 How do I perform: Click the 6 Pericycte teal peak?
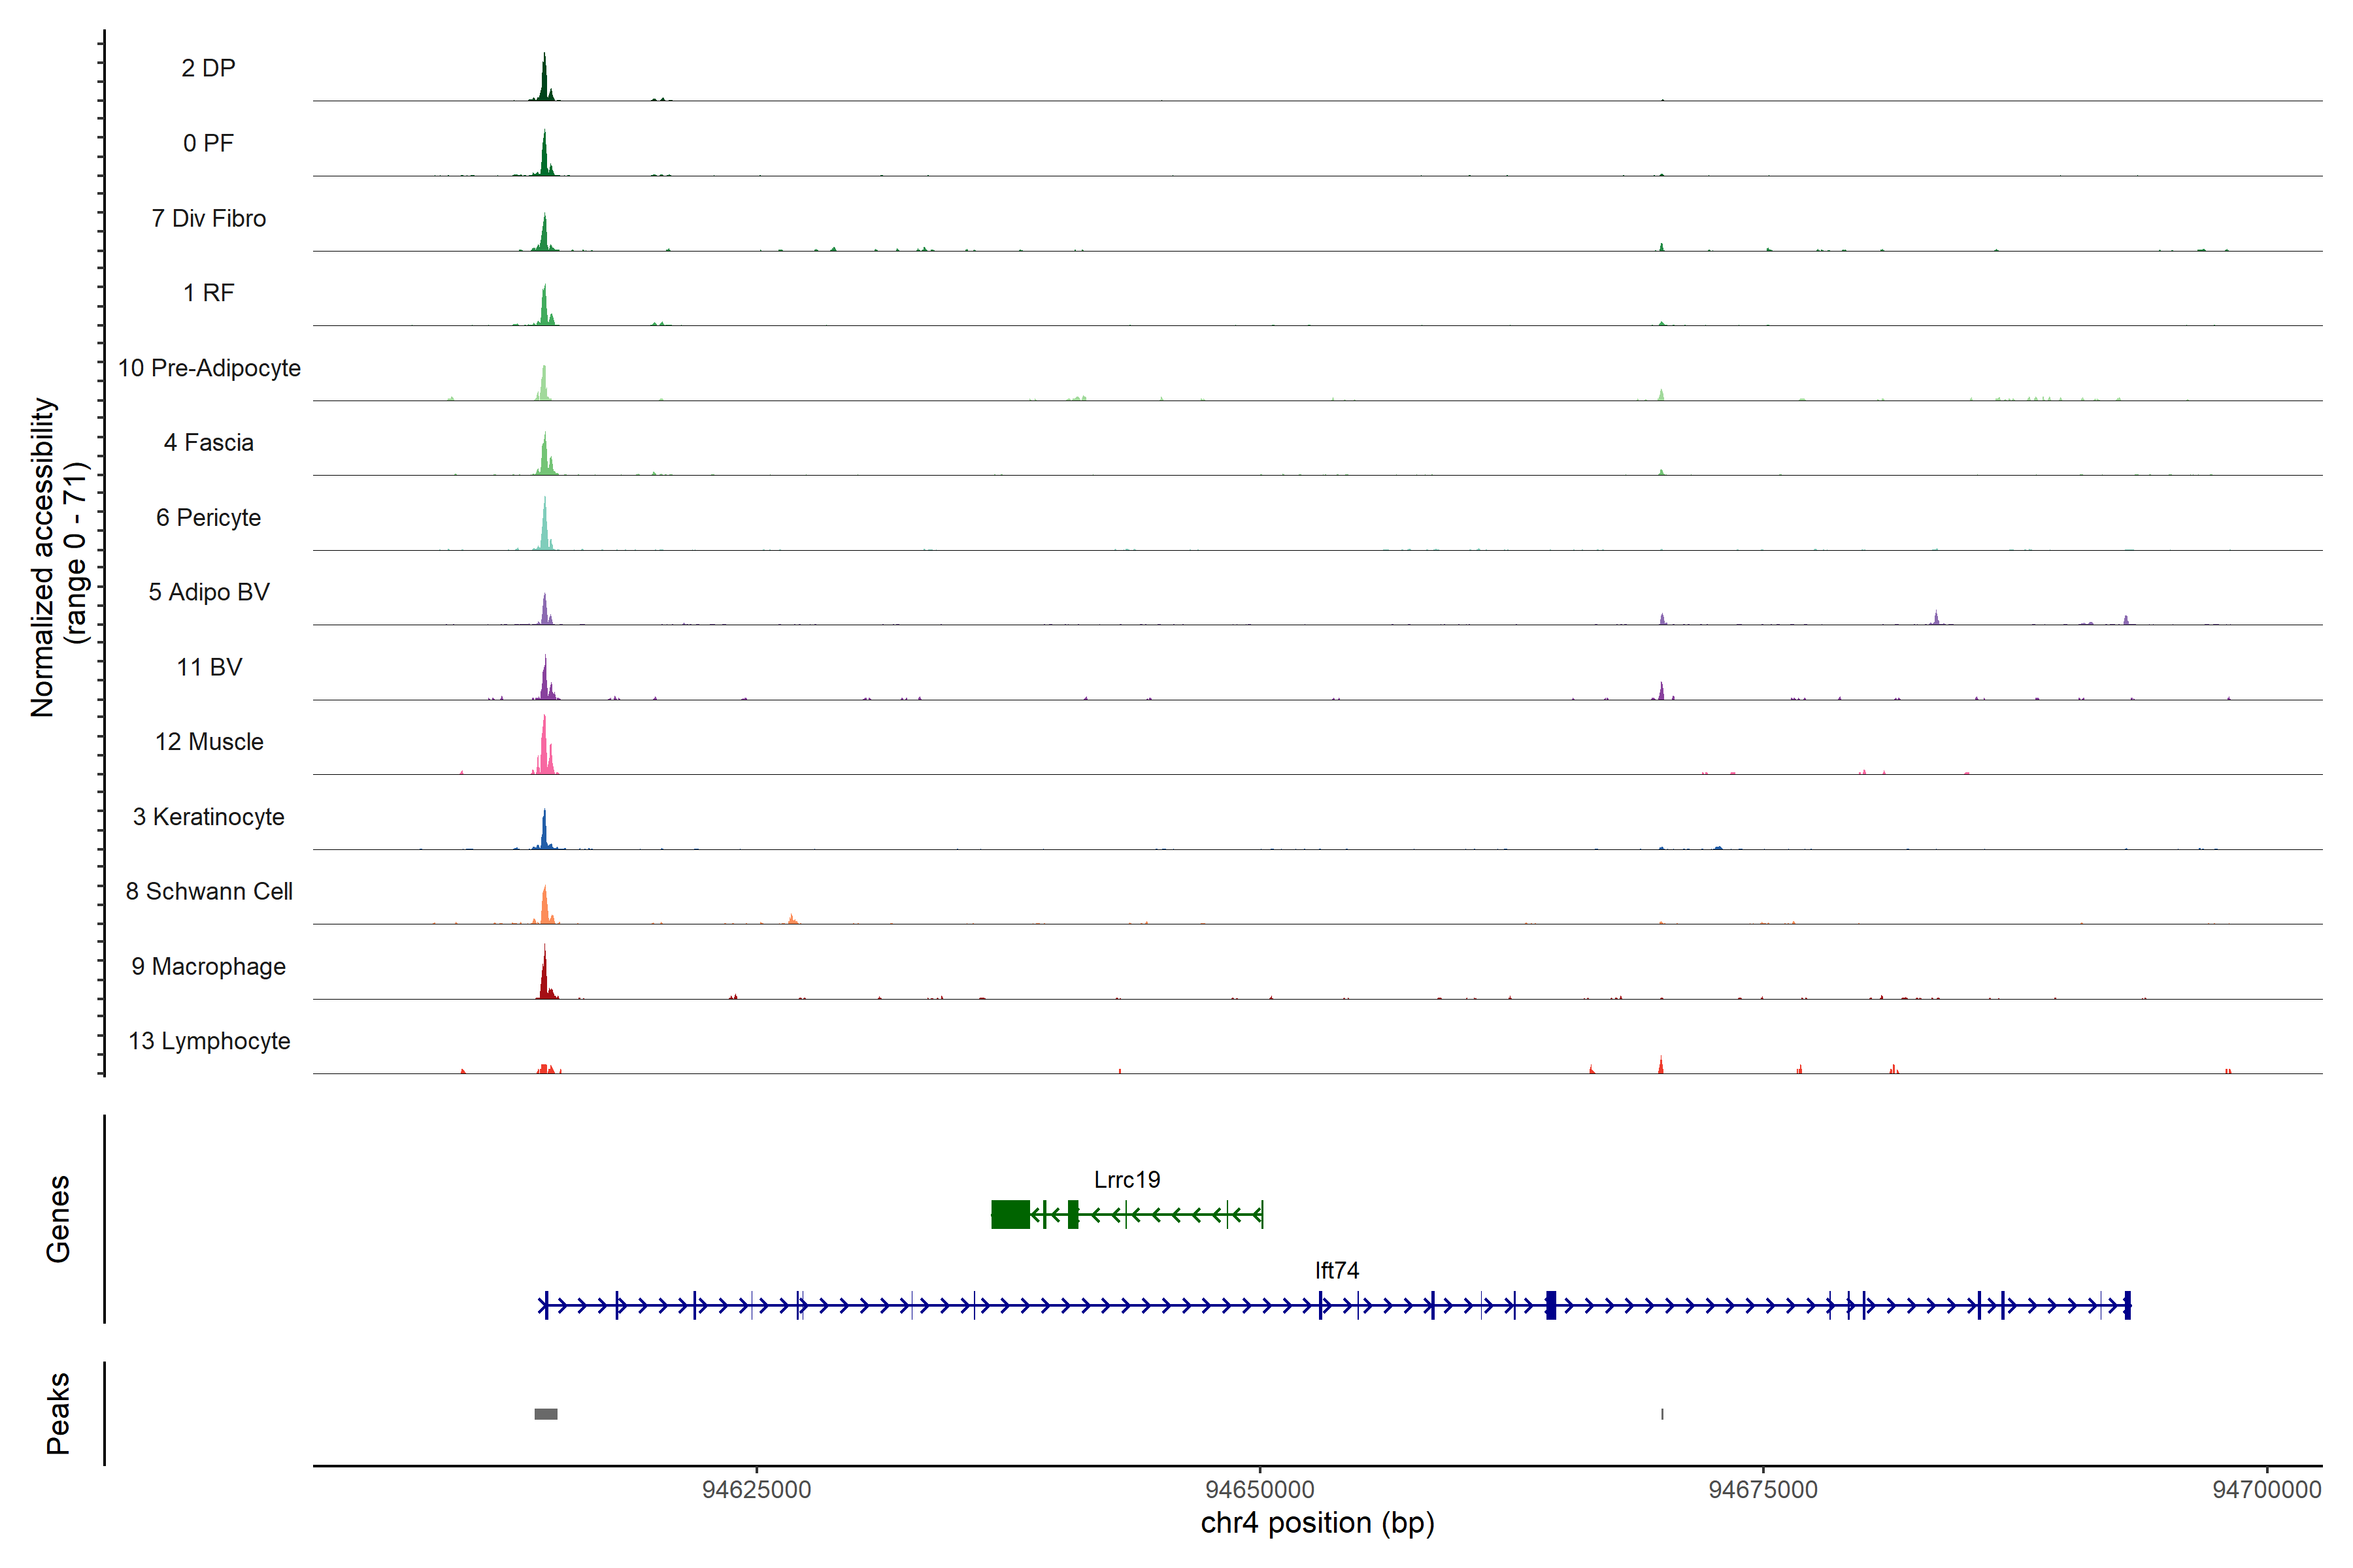point(544,530)
